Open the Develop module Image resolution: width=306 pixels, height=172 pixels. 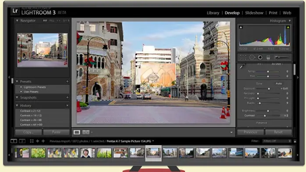(x=232, y=13)
